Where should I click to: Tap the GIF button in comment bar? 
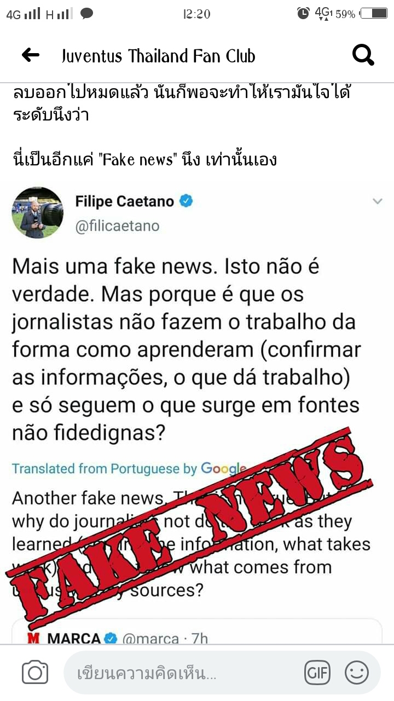tap(318, 673)
